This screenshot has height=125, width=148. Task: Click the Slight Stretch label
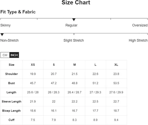point(74,40)
